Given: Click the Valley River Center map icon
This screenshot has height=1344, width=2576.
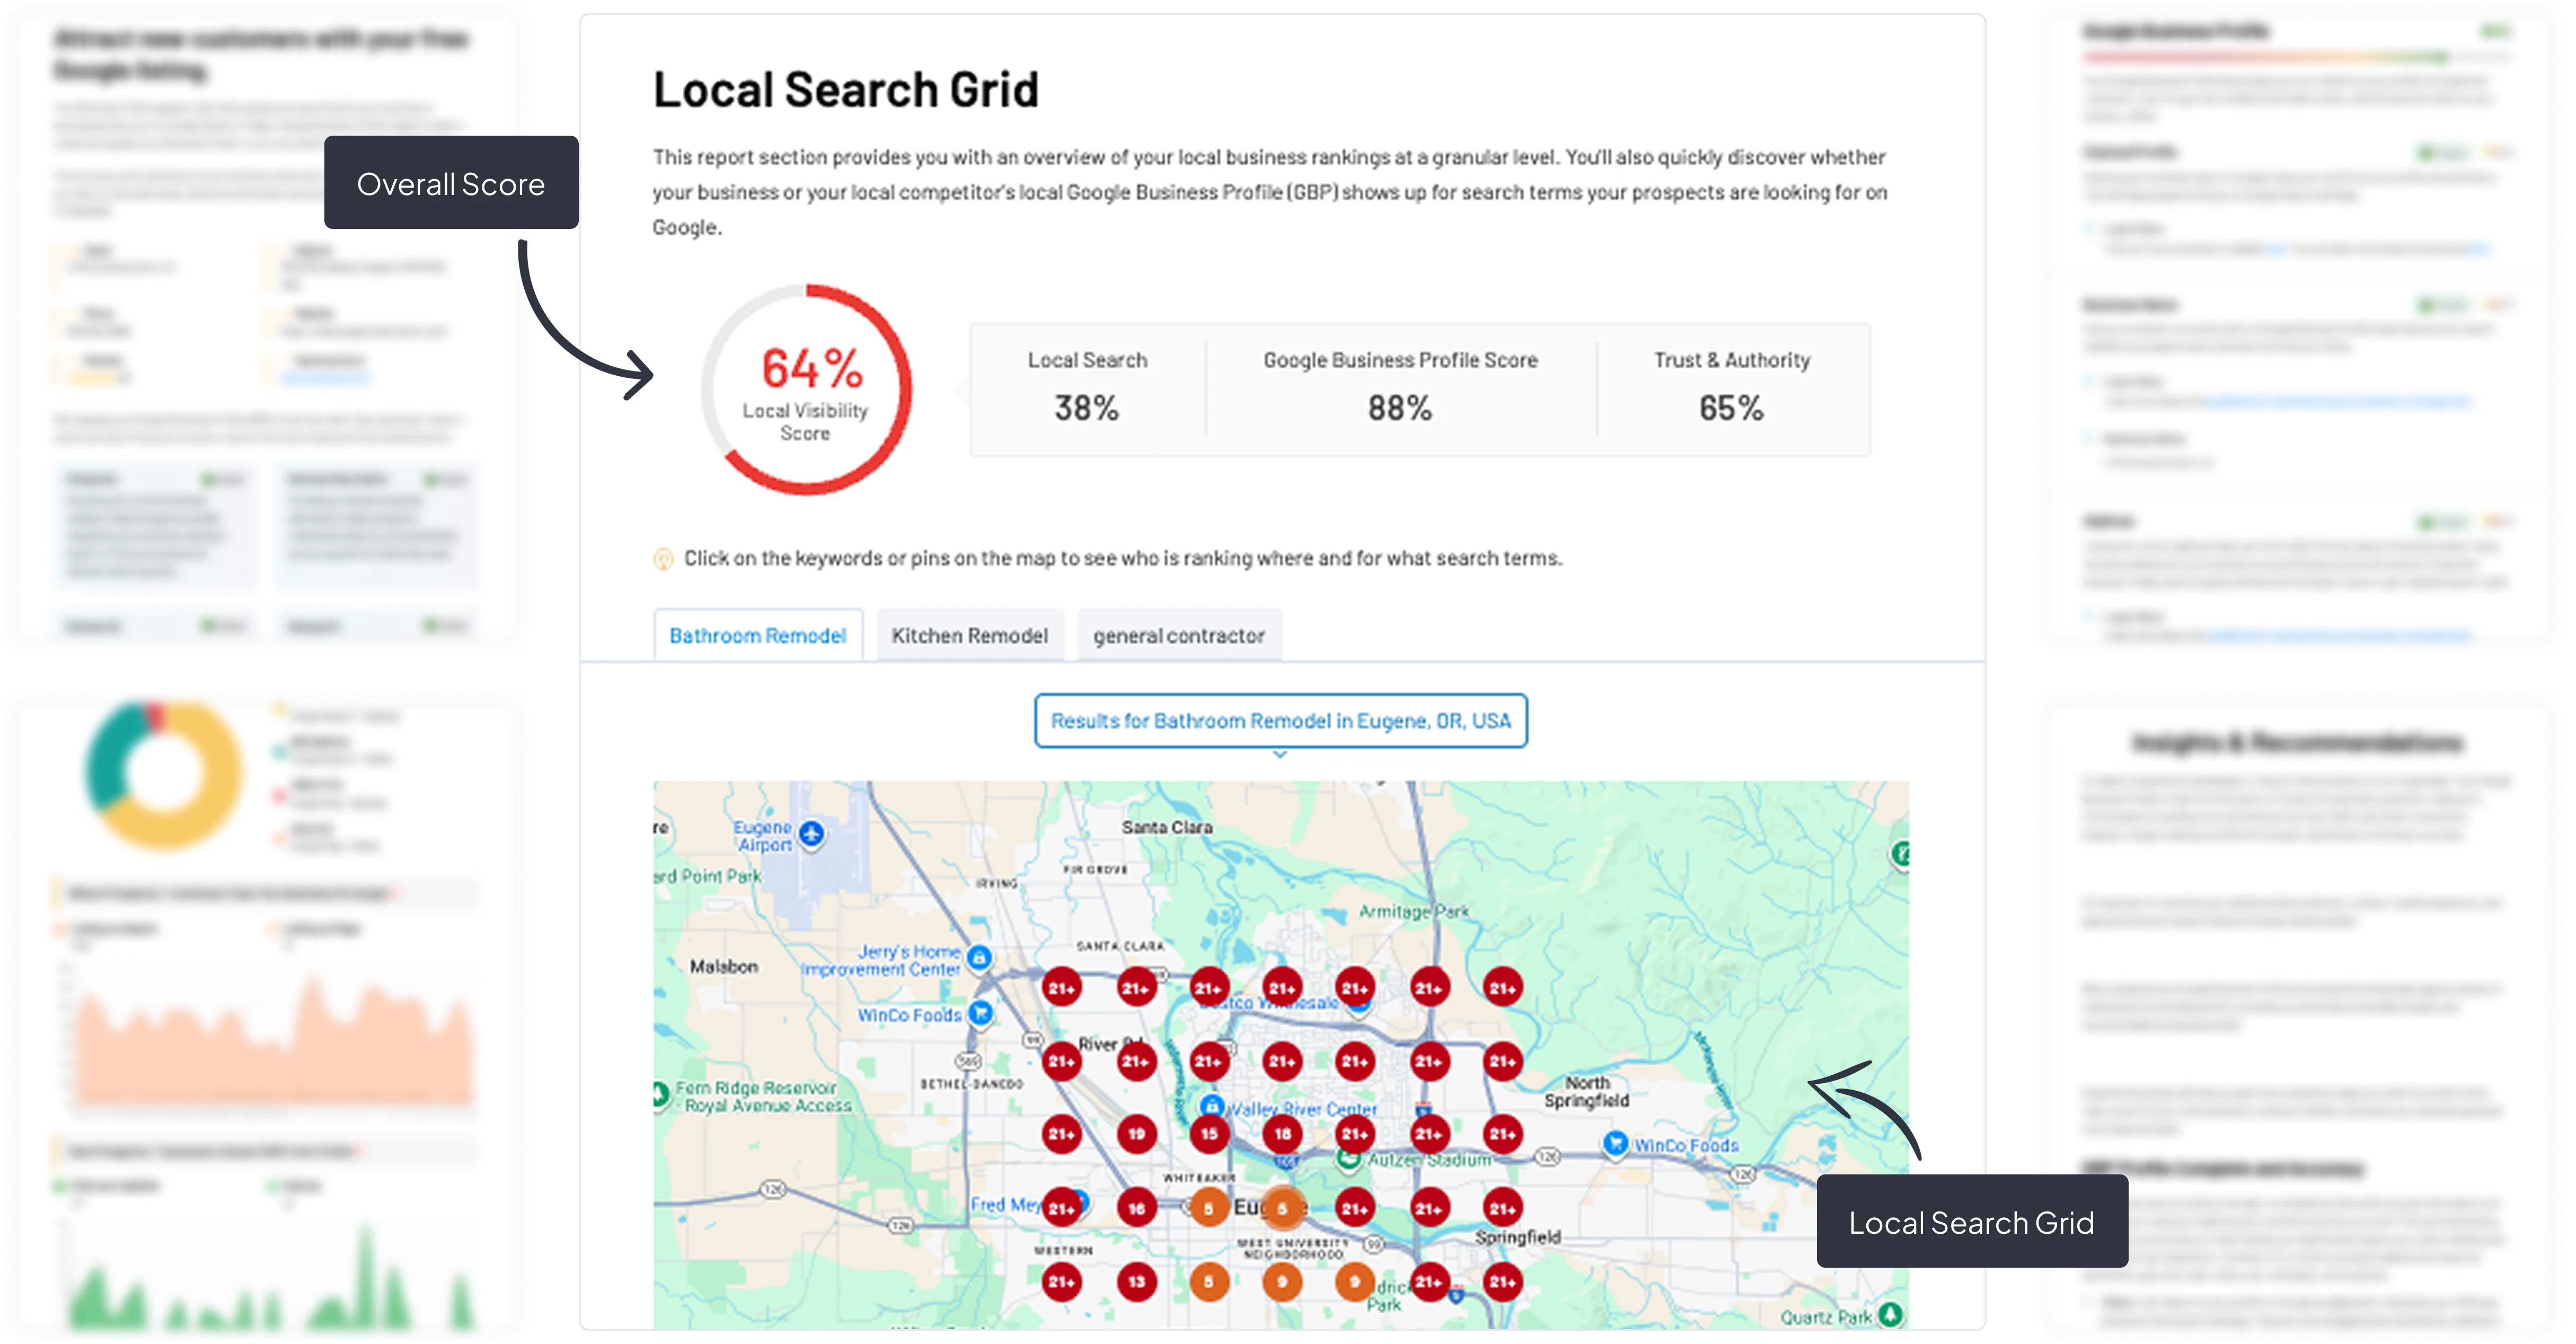Looking at the screenshot, I should 1212,1105.
